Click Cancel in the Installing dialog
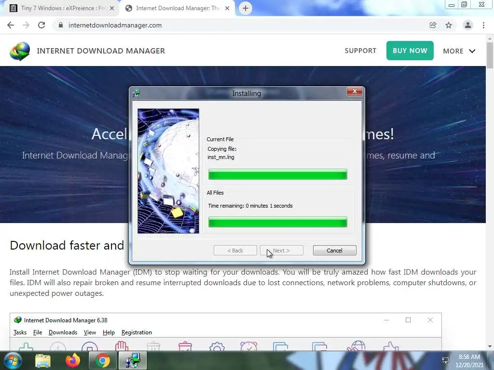This screenshot has height=370, width=494. pyautogui.click(x=335, y=251)
